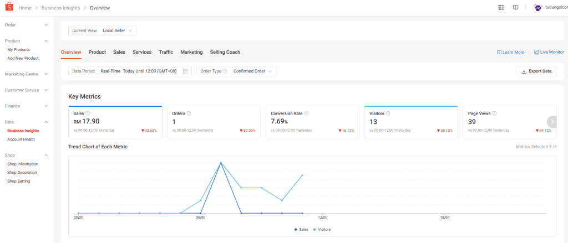
Task: Toggle Visitors series in chart legend
Action: tap(322, 230)
